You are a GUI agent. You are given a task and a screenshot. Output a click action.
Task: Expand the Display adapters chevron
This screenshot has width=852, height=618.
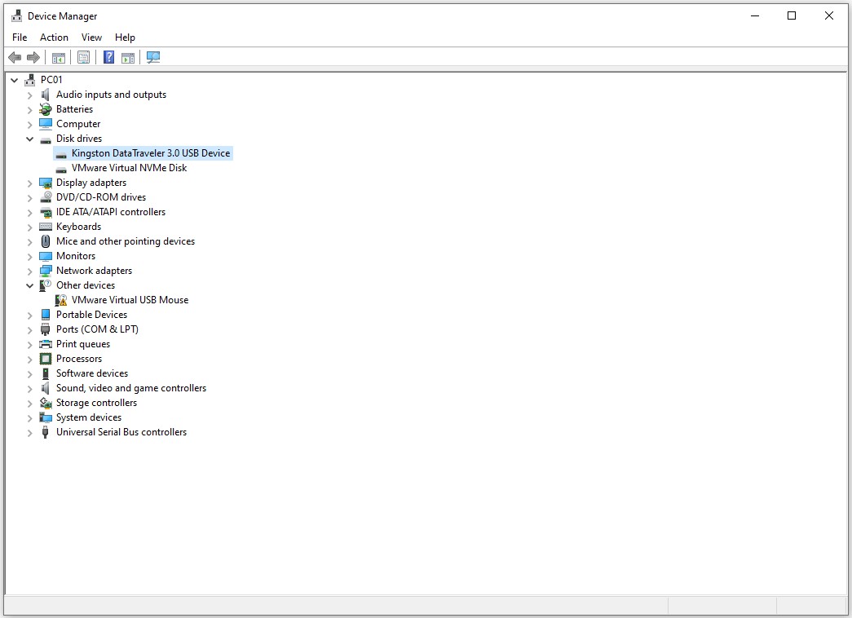tap(30, 183)
